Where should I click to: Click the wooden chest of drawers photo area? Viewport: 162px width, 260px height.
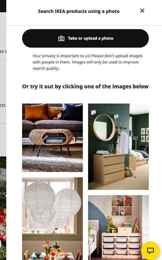coord(109,169)
